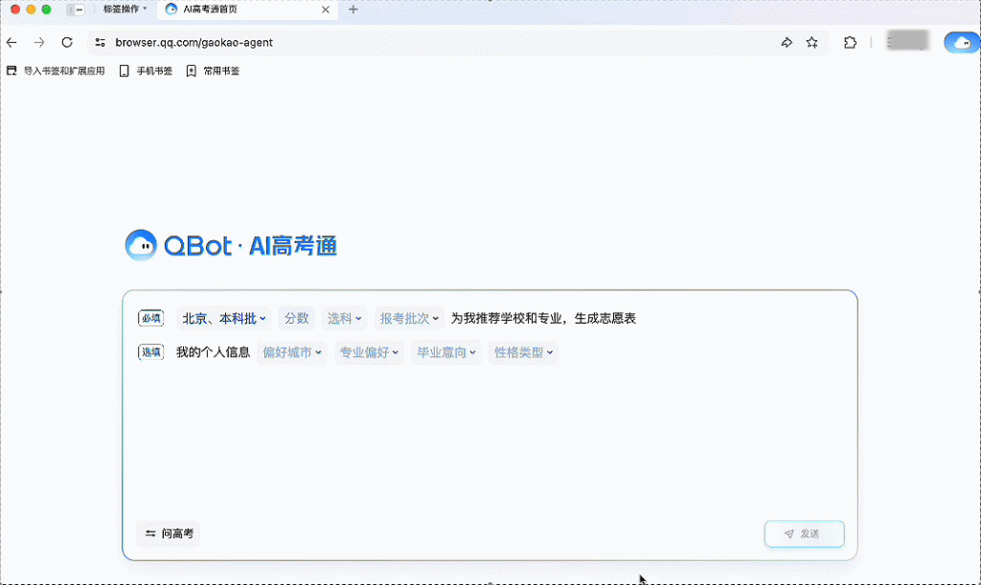Viewport: 981px width, 585px height.
Task: Expand the 报考批次 dropdown
Action: 409,319
